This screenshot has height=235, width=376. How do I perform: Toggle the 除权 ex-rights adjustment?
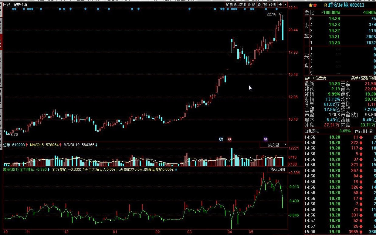251,5
